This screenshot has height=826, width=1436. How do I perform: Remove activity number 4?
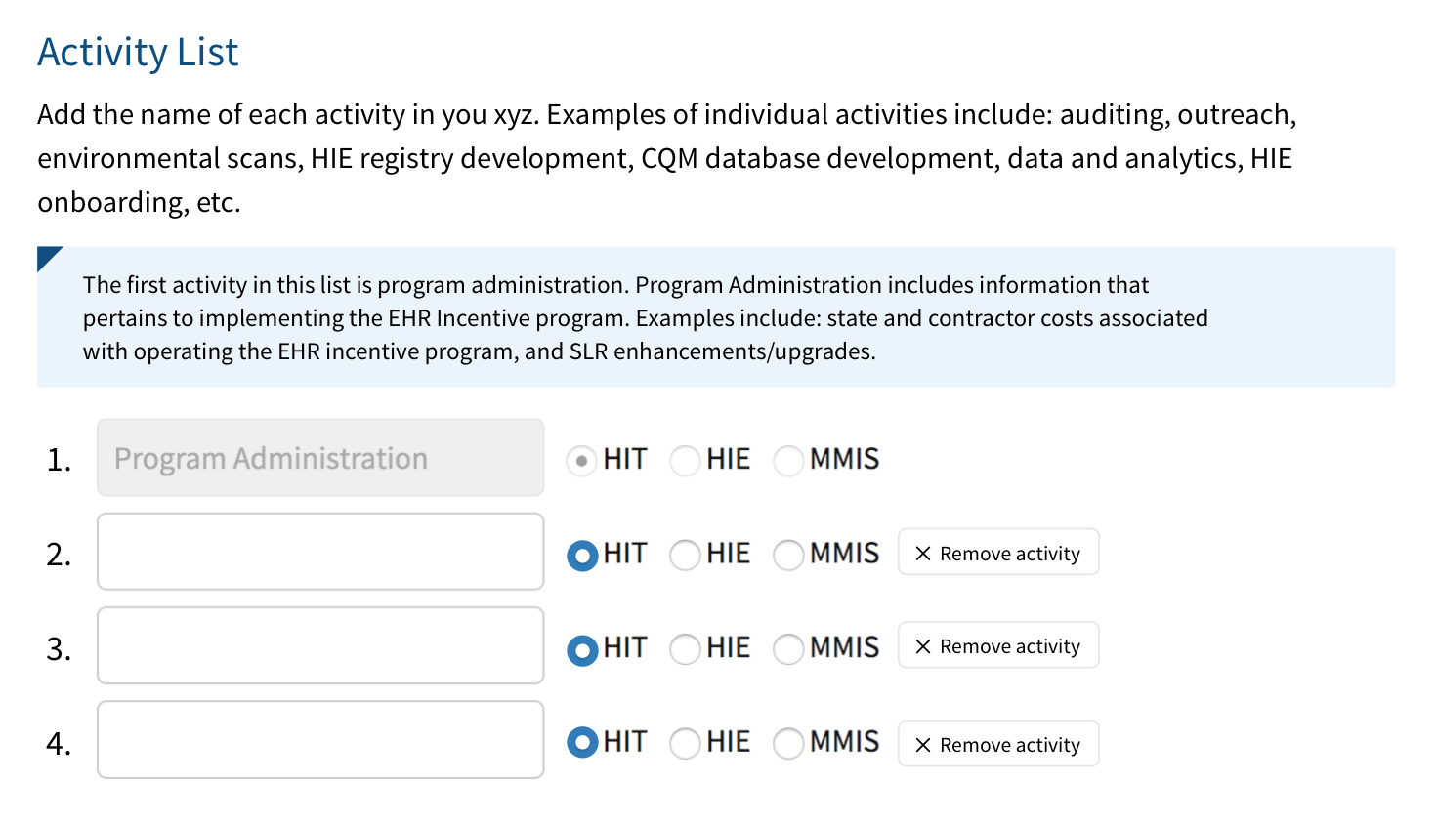tap(997, 744)
